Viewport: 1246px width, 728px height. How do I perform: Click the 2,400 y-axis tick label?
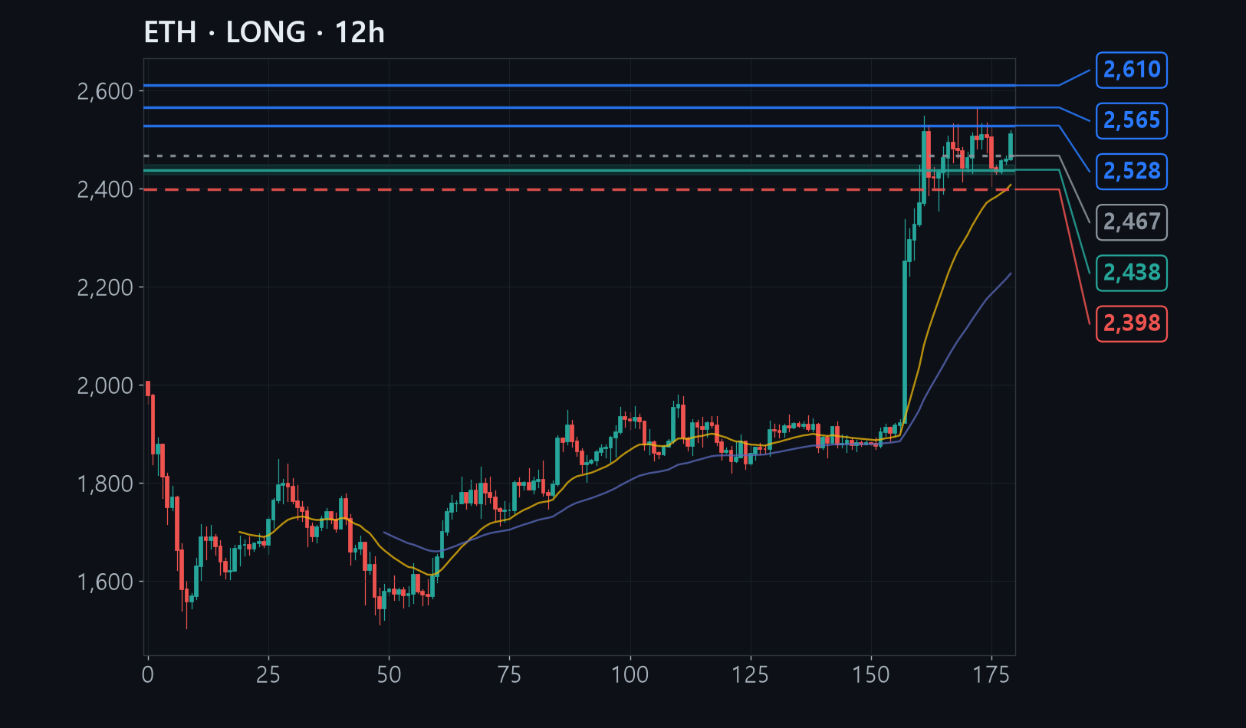pos(105,189)
